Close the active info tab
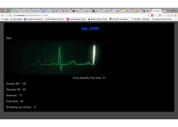Screen dimensions: 178x127 point(160,11)
